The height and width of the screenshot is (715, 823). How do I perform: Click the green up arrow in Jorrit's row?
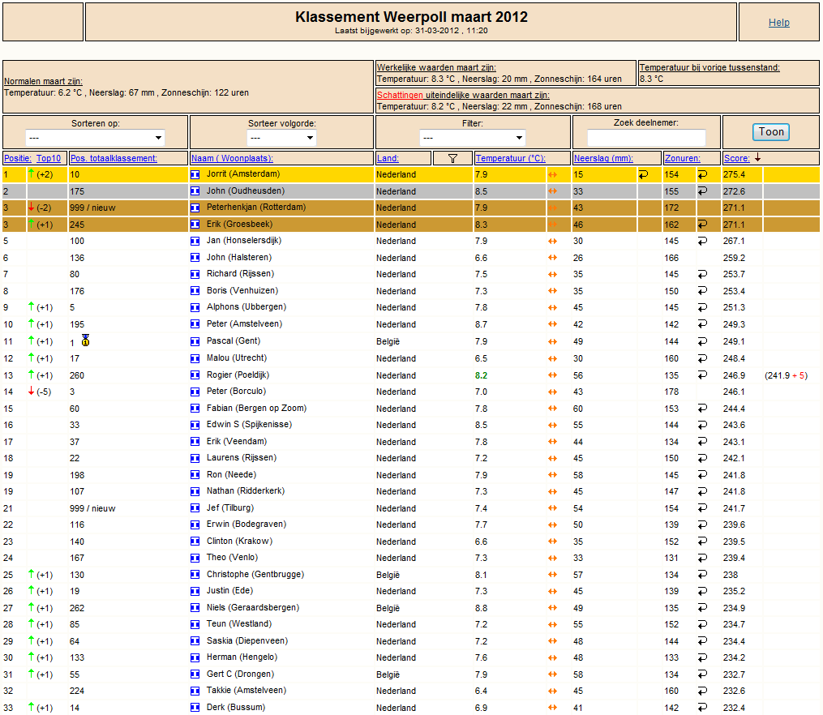tap(31, 173)
